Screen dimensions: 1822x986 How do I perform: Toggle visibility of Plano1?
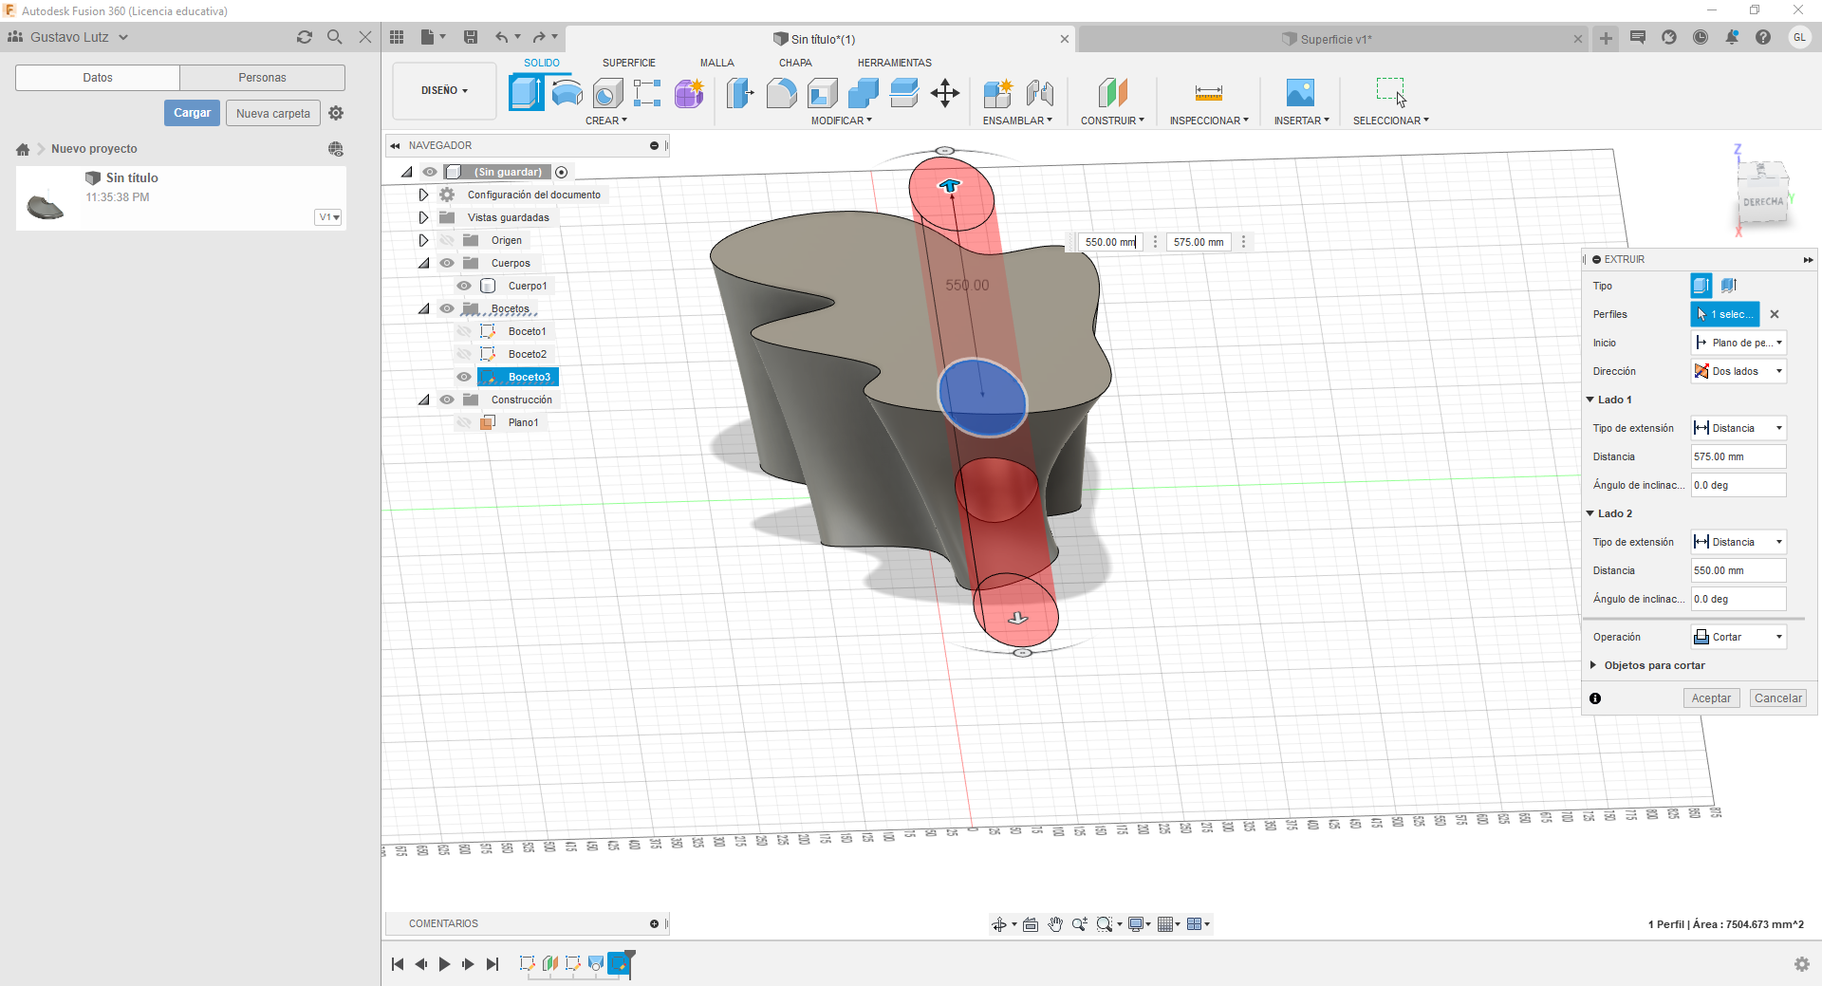(x=464, y=422)
